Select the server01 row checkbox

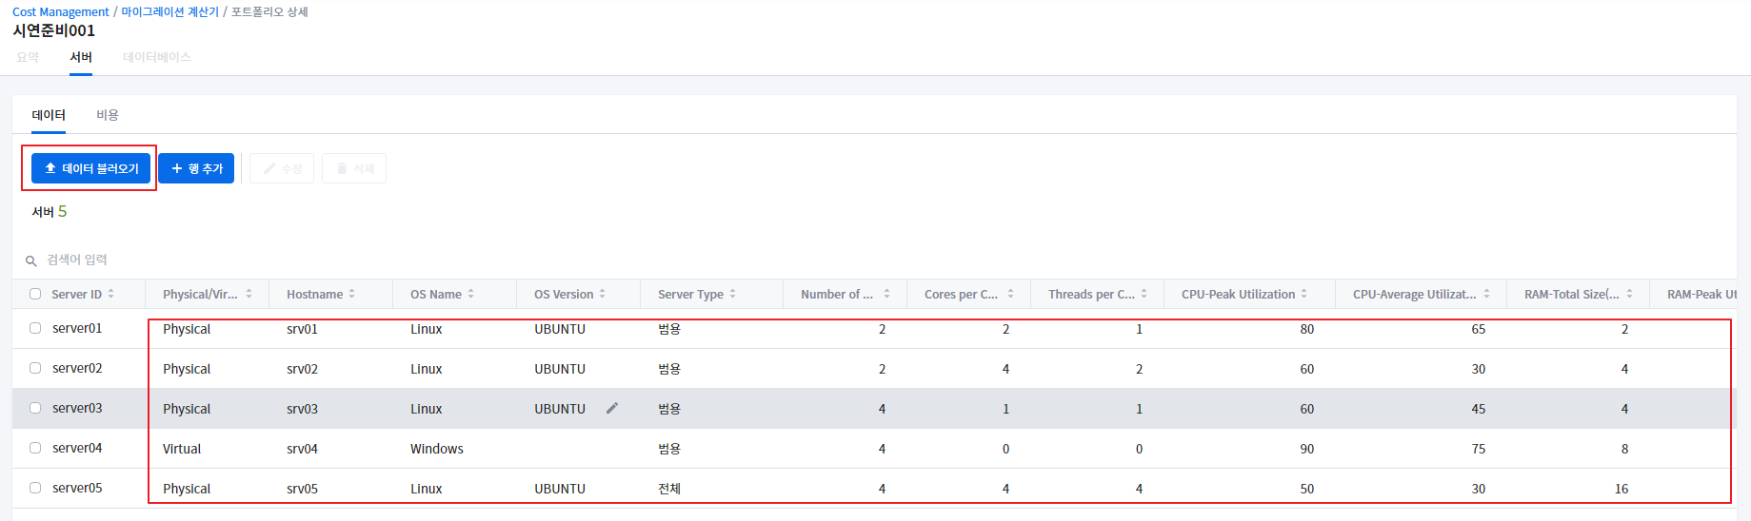(35, 328)
